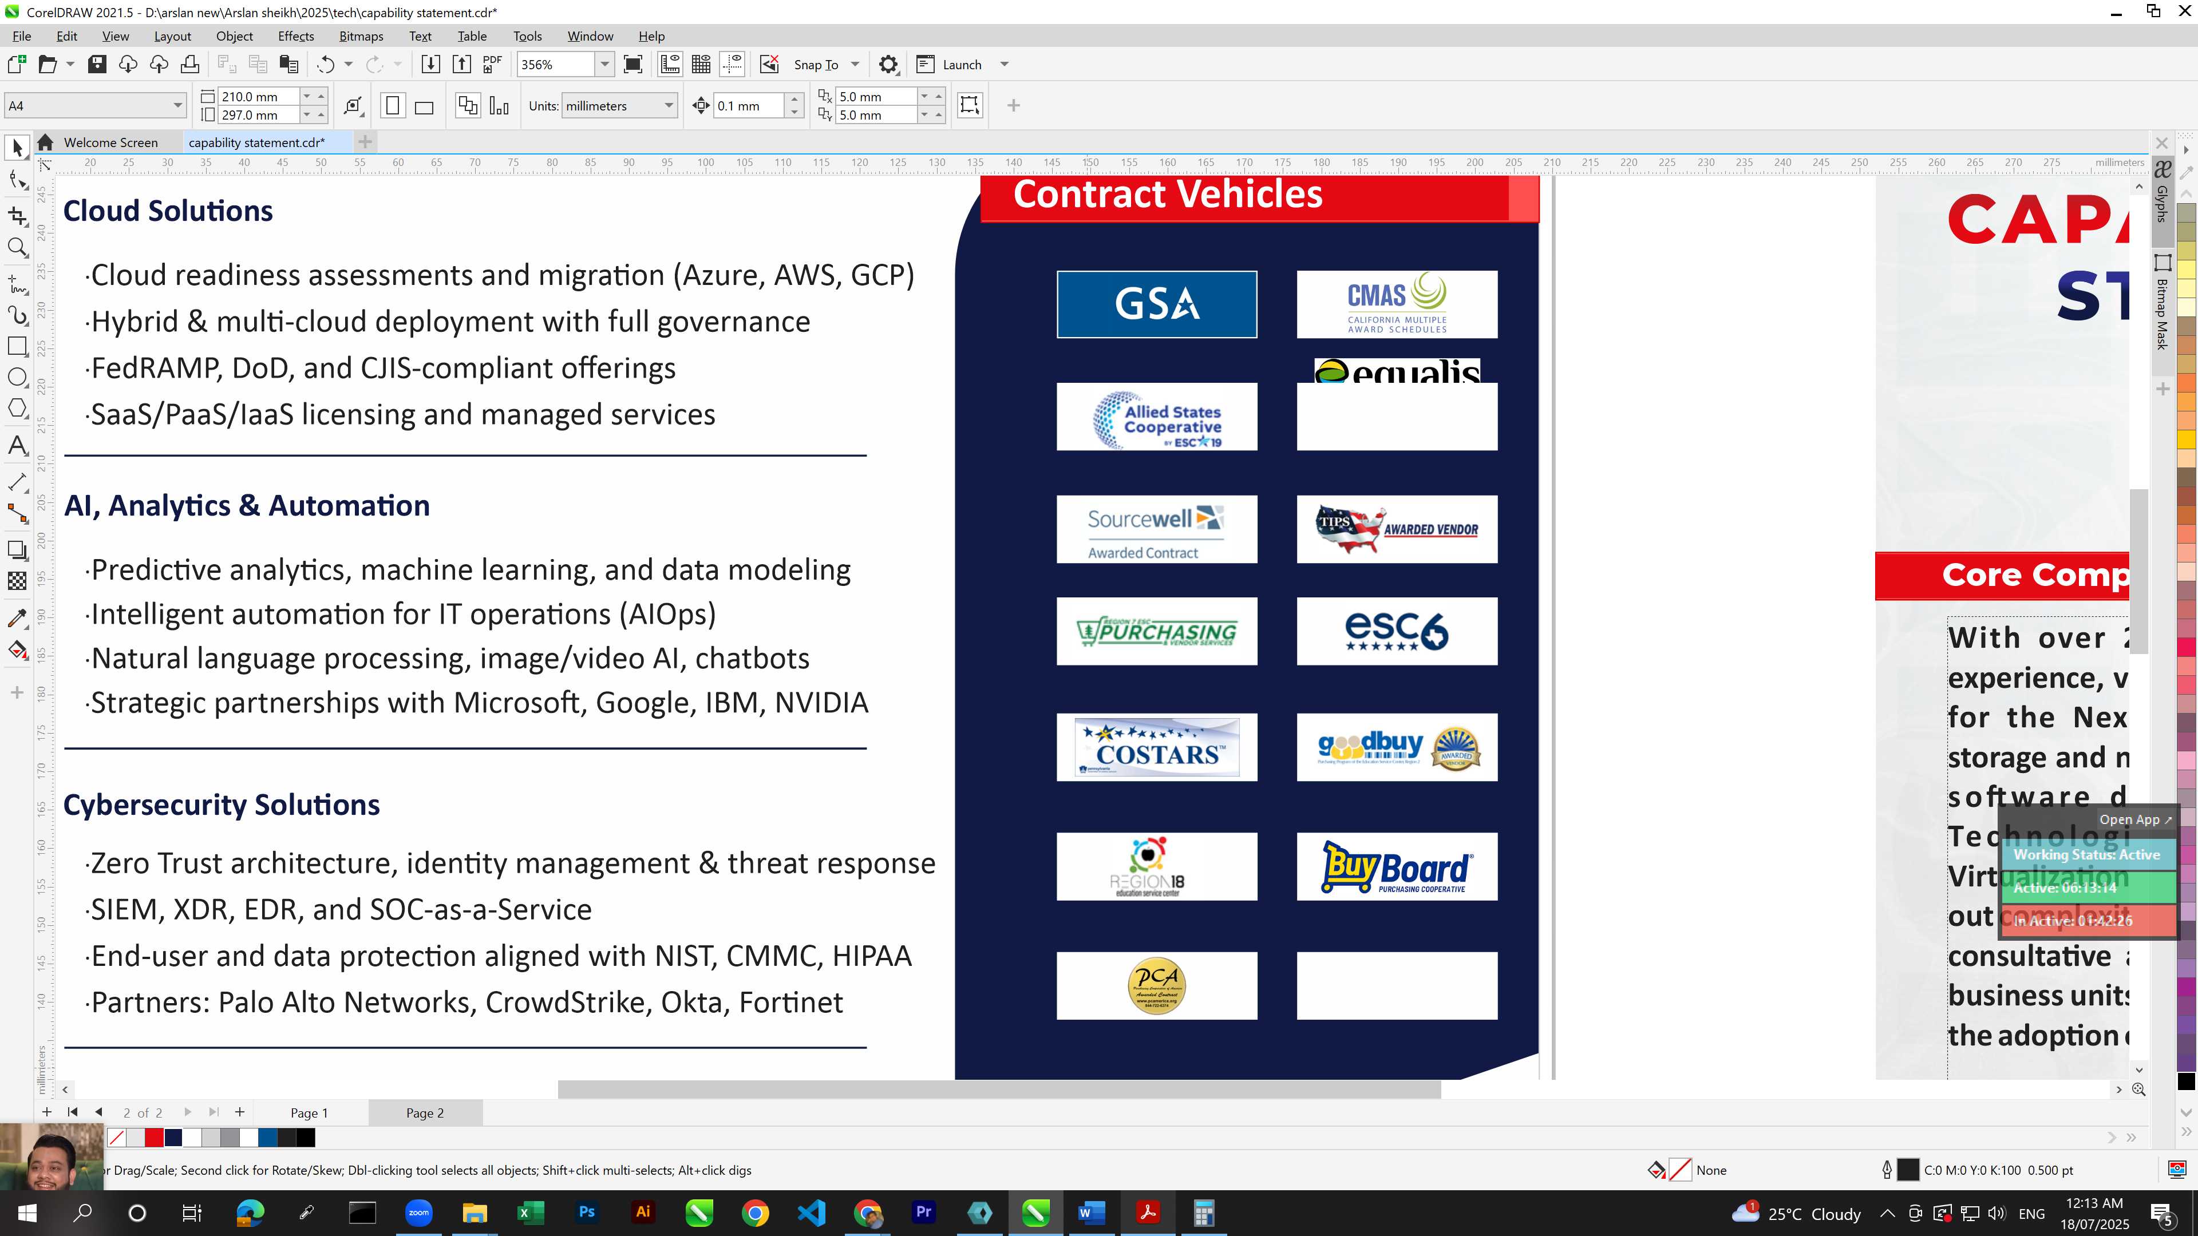Click the Import icon

pyautogui.click(x=431, y=64)
